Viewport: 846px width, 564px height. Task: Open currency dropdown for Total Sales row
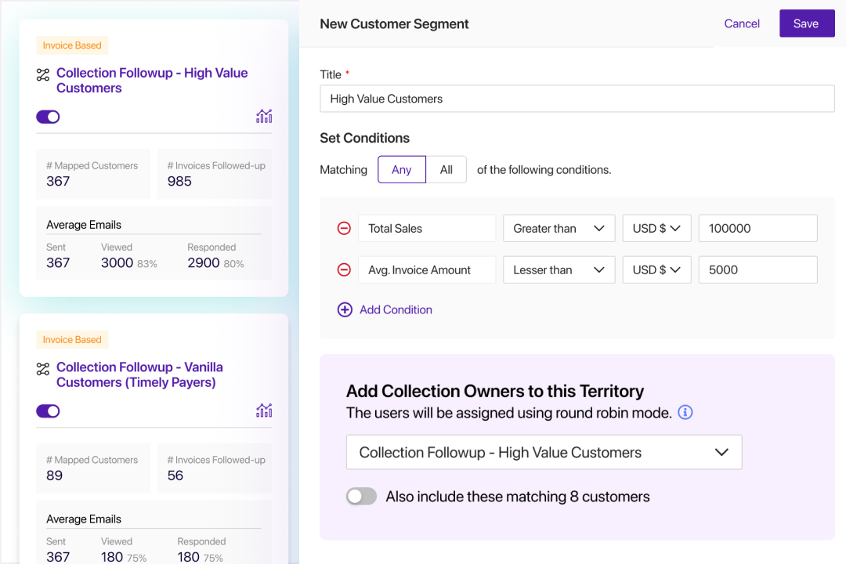(656, 229)
